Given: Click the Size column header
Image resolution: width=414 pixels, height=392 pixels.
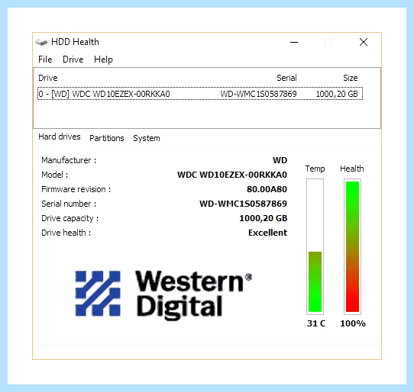Looking at the screenshot, I should [x=350, y=78].
